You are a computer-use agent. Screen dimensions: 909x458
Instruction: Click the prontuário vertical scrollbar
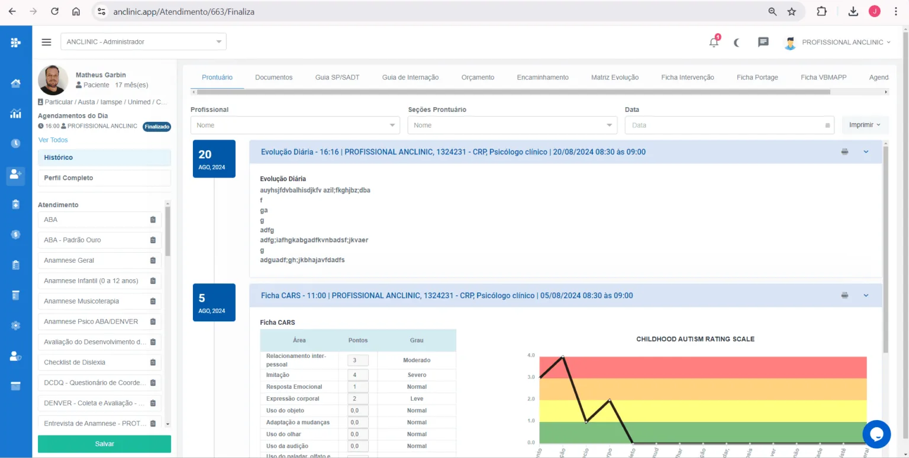click(x=885, y=249)
